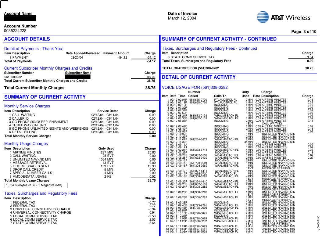Open the Detail of Payments heading

click(34, 49)
